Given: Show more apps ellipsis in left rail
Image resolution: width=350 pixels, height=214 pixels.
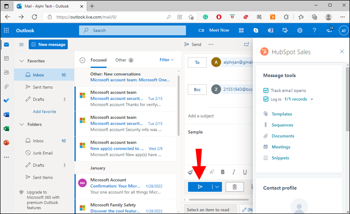Looking at the screenshot, I should 7,157.
